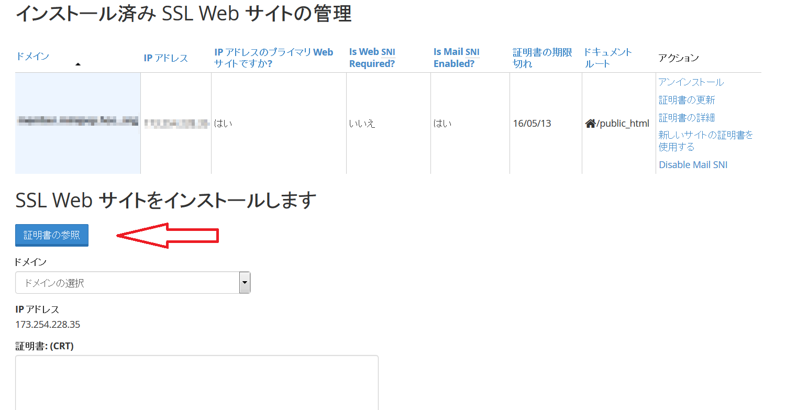786x410 pixels.
Task: Expand the ドメインの選択 dropdown
Action: tap(132, 283)
